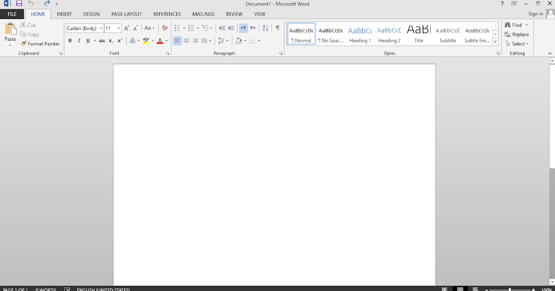Viewport: 555px width, 291px height.
Task: Switch to the REVIEW tab
Action: [x=234, y=14]
